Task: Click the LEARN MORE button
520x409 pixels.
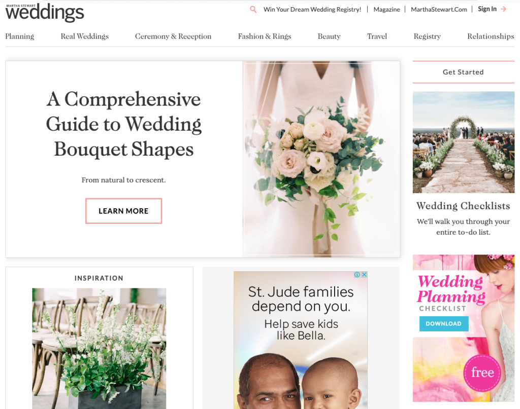Action: click(124, 211)
